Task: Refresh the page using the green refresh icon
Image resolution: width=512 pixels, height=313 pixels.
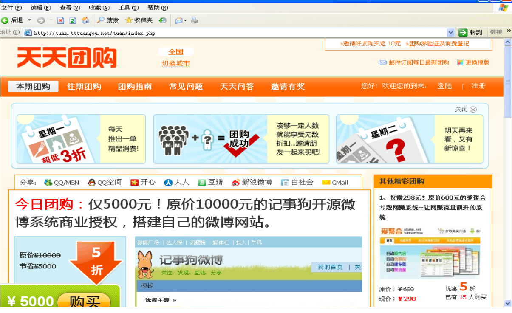Action: (x=73, y=20)
